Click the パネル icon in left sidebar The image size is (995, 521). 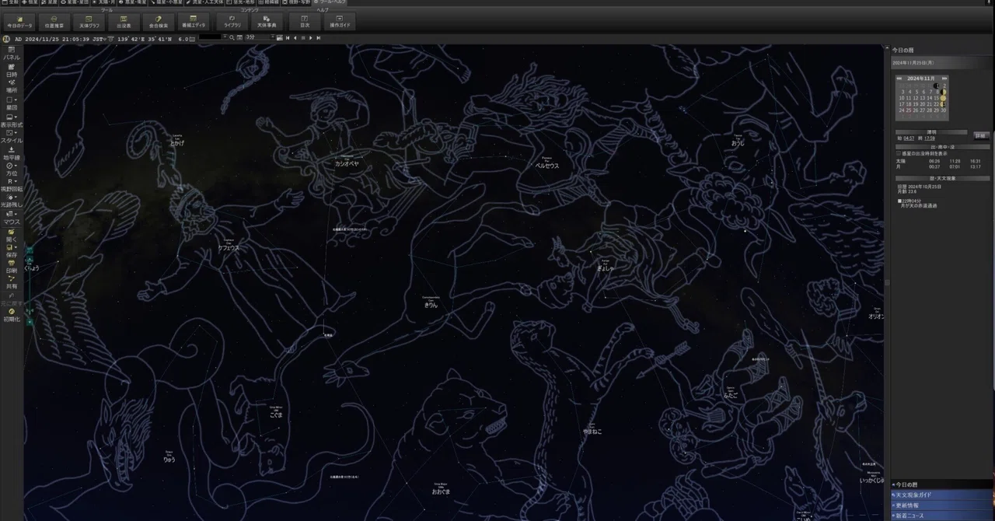pos(12,54)
